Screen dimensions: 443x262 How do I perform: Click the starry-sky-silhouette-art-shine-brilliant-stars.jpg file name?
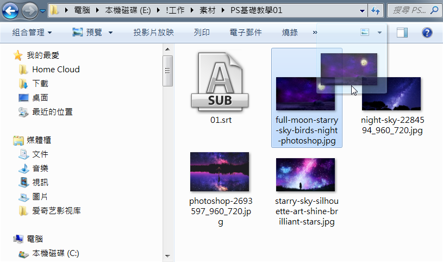[307, 211]
